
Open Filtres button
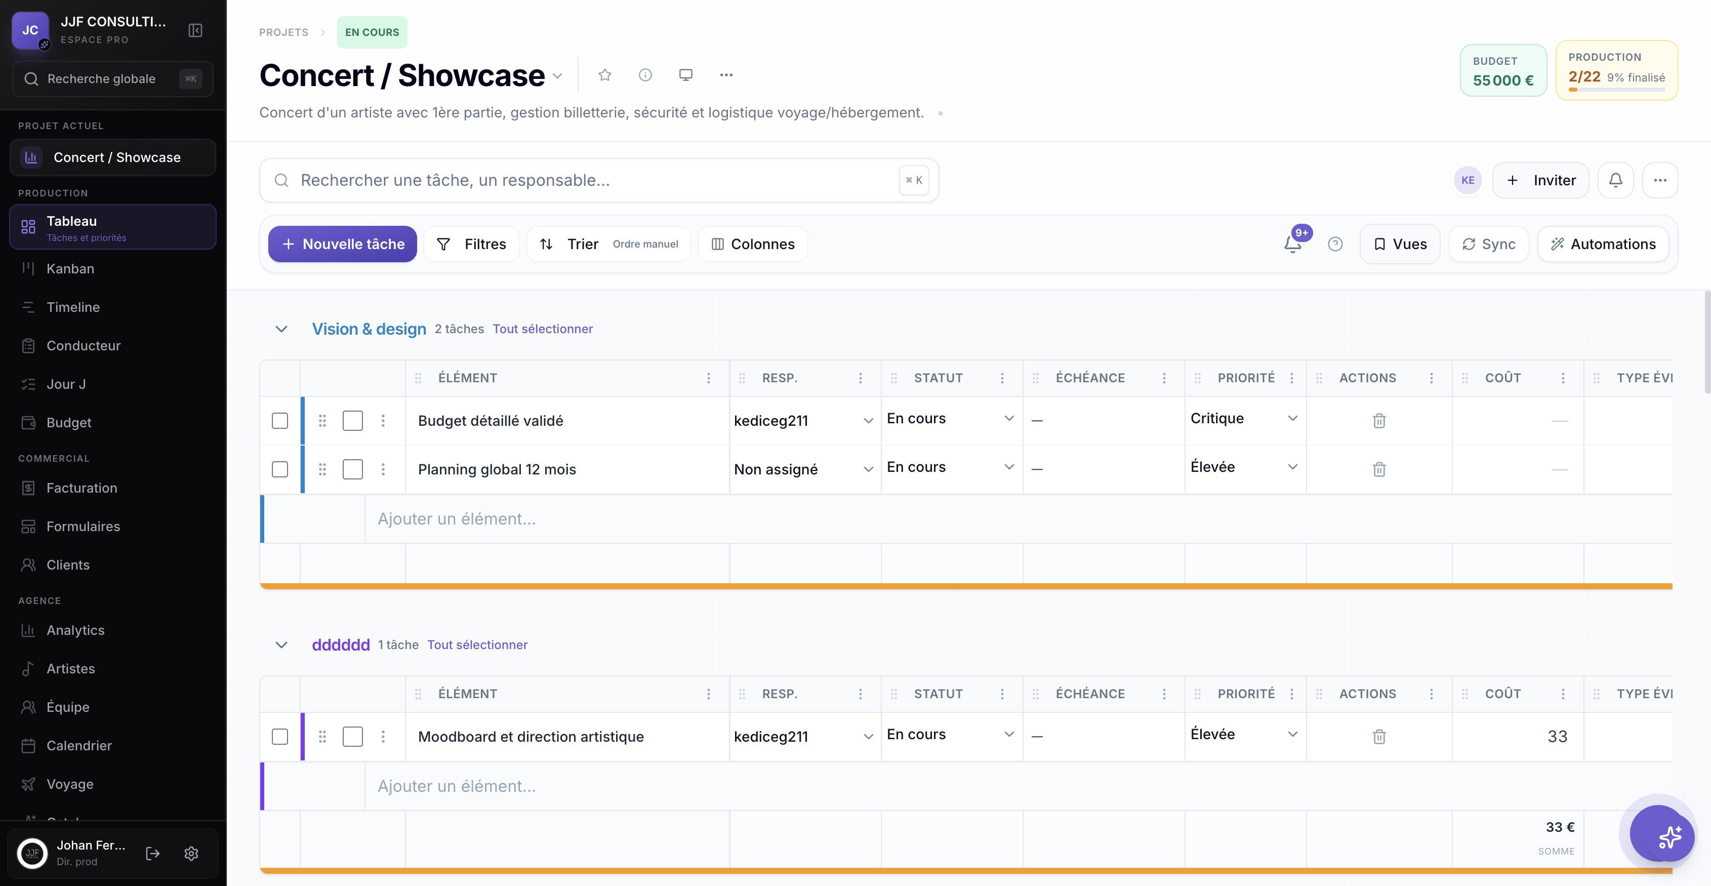472,244
